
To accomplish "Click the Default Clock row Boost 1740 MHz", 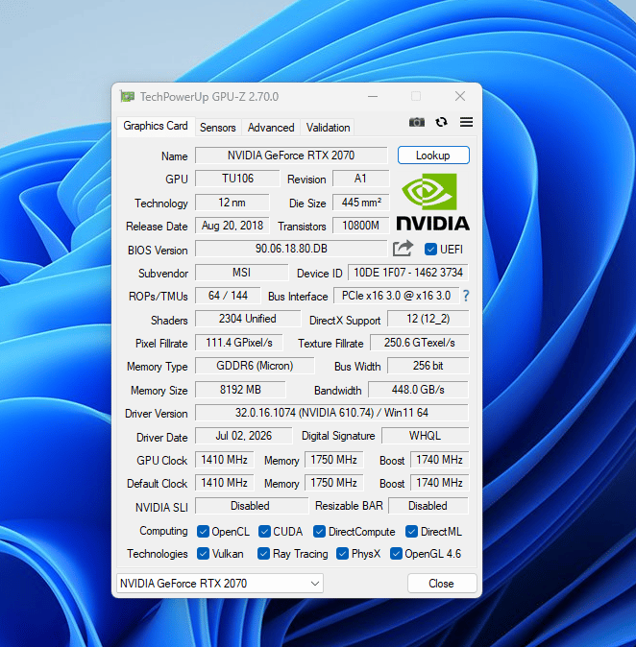I will tap(439, 483).
